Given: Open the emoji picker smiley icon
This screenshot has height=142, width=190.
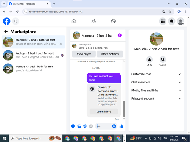Looking at the screenshot, I should [x=114, y=126].
